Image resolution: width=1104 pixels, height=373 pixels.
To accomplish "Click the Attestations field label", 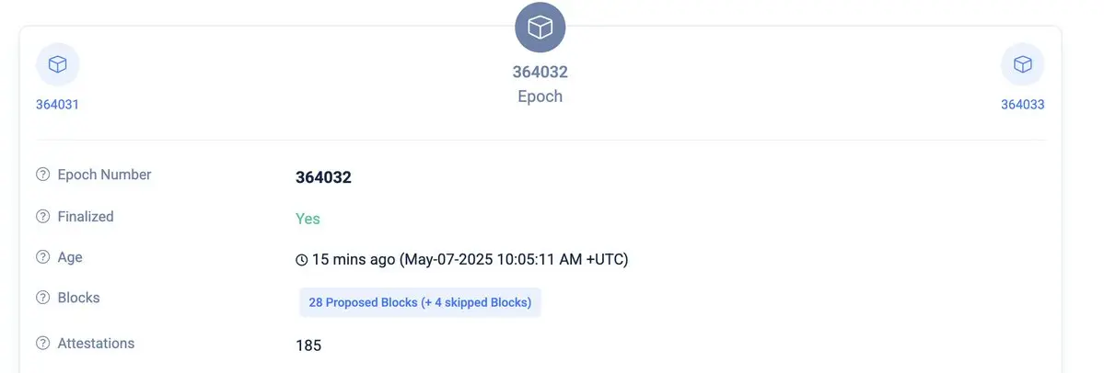I will point(96,344).
